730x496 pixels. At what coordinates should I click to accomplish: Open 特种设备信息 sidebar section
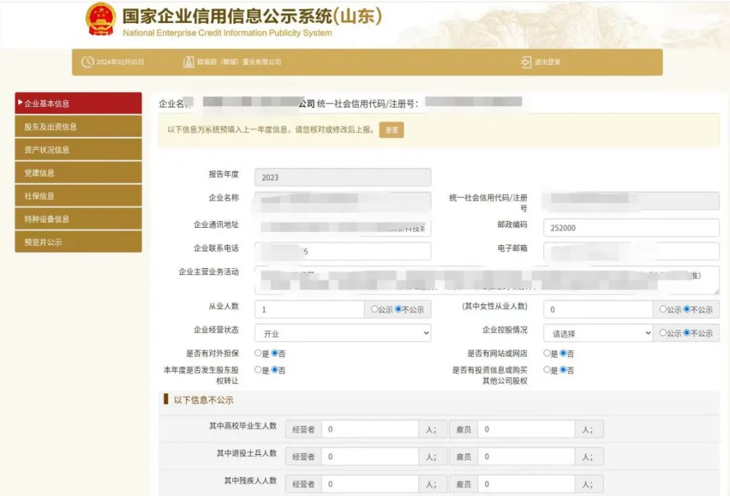tap(78, 219)
